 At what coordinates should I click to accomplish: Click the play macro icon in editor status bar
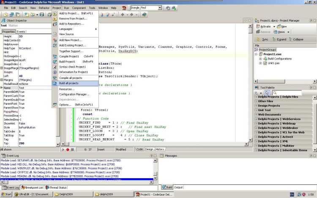pos(63,149)
